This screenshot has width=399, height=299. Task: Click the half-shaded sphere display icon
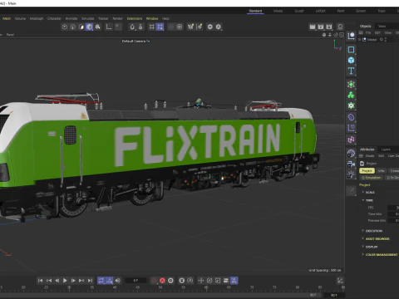click(81, 27)
